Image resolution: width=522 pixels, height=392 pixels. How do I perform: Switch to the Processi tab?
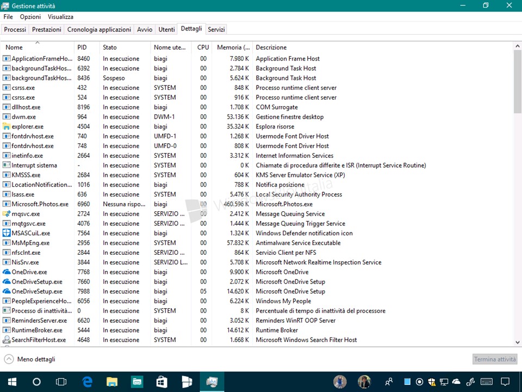15,29
